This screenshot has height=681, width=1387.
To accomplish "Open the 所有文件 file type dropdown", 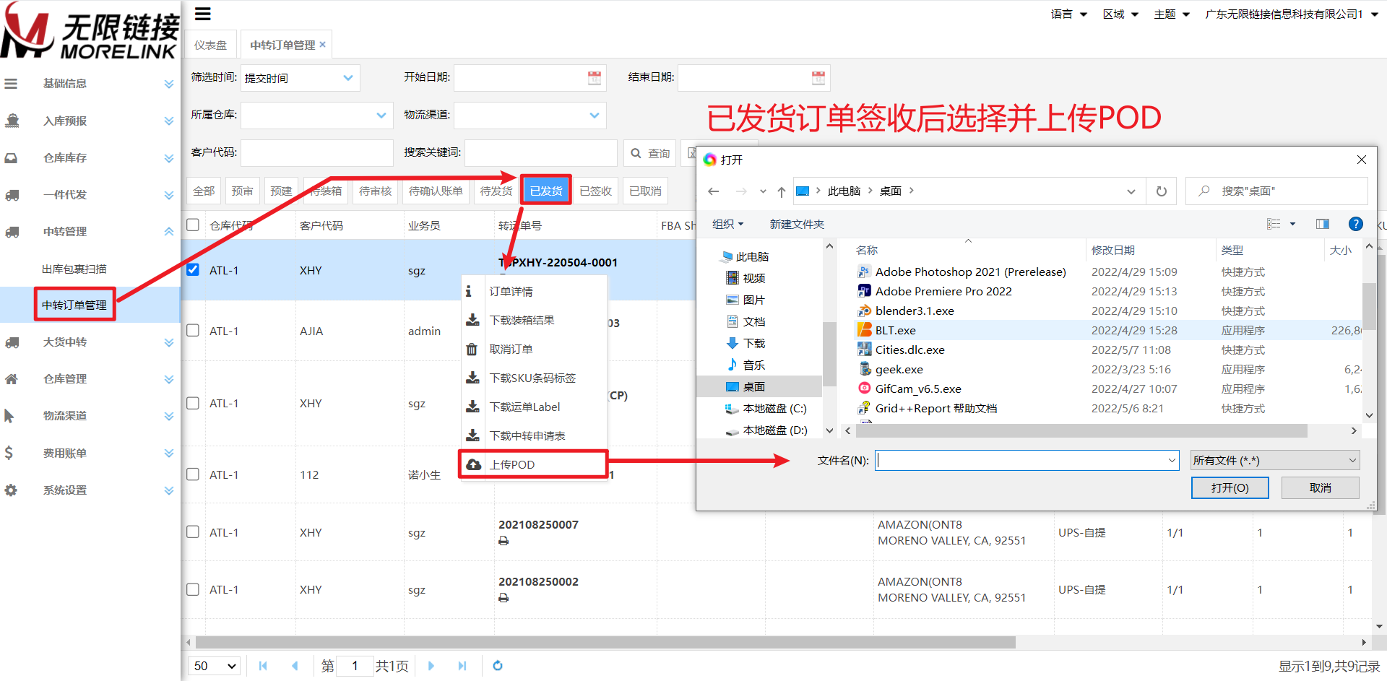I will coord(1275,460).
